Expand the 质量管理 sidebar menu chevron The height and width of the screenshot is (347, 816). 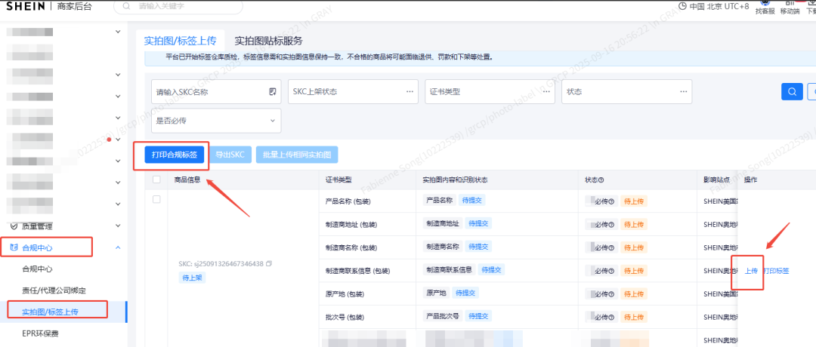pos(118,226)
